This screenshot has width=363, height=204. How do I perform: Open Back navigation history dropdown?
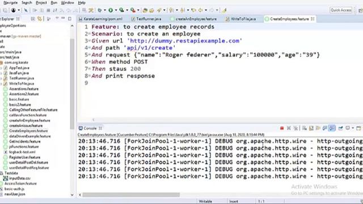tap(206, 10)
